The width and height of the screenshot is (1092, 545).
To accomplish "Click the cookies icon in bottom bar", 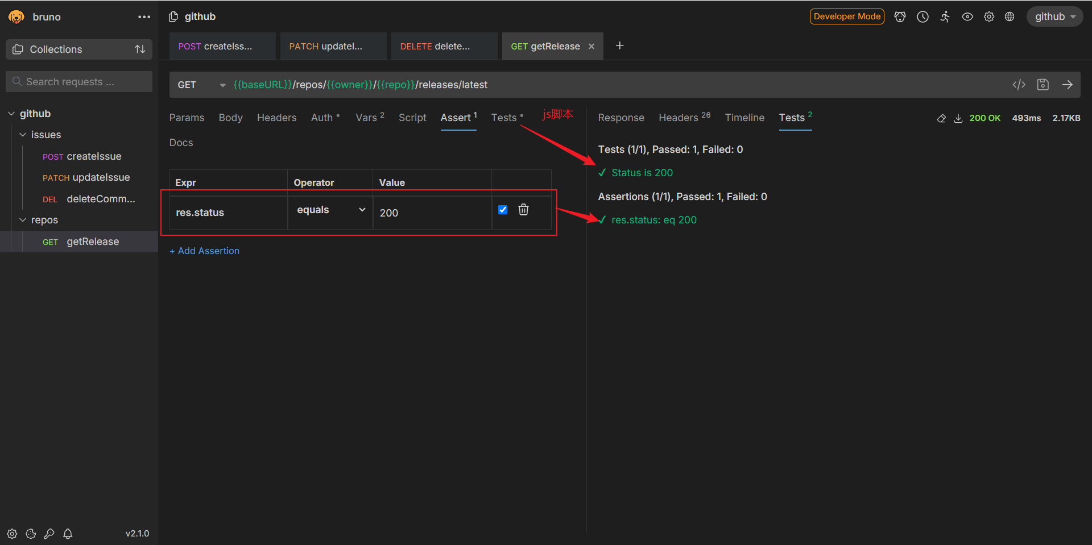I will coord(31,534).
